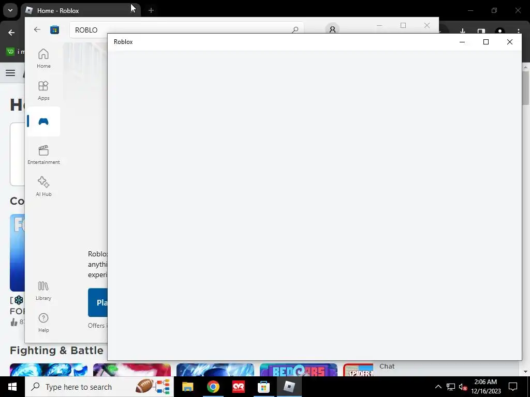530x397 pixels.
Task: Open File Explorer from taskbar
Action: [187, 387]
